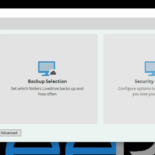
Task: Select the Backup Selection heading
Action: pos(47,81)
